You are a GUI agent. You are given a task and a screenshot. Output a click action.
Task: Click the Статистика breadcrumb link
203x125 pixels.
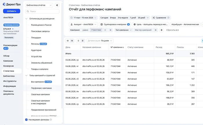74,5
